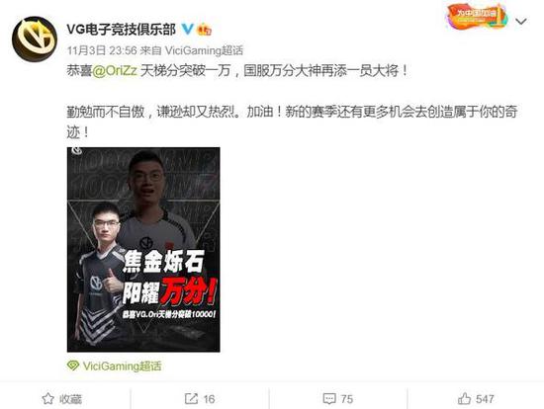
Task: Click the colorful event banner badge
Action: click(477, 16)
